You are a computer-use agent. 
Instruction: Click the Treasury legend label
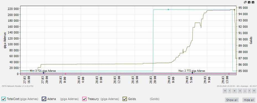(93, 99)
